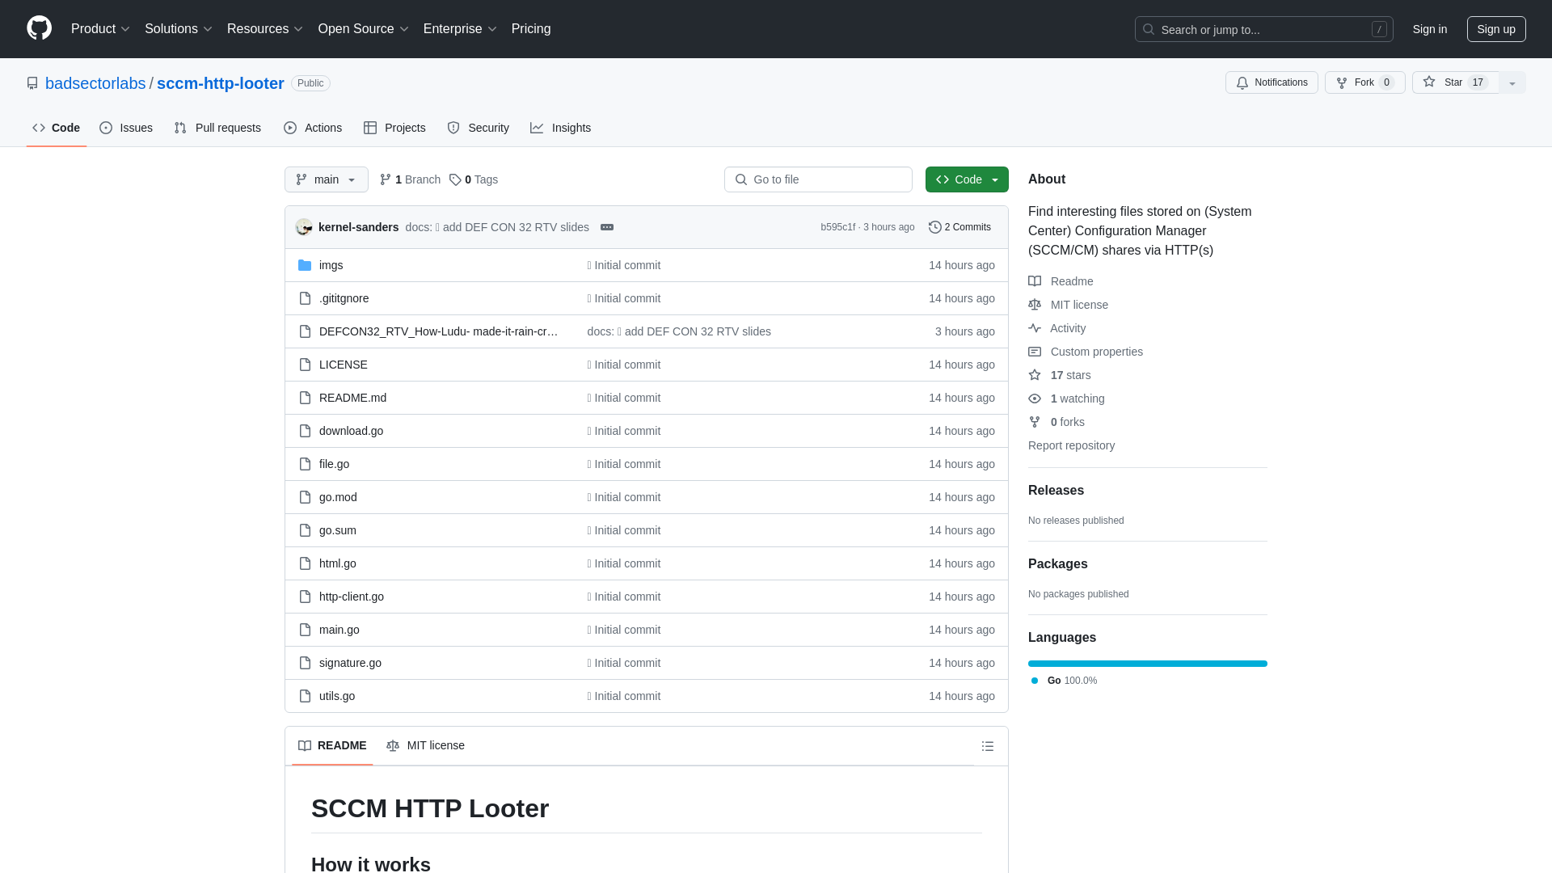Screen dimensions: 1552x873
Task: Open the Activity link
Action: [1056, 328]
